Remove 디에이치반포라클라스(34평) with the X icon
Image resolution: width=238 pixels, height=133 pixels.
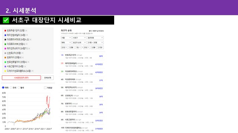pos(33,71)
